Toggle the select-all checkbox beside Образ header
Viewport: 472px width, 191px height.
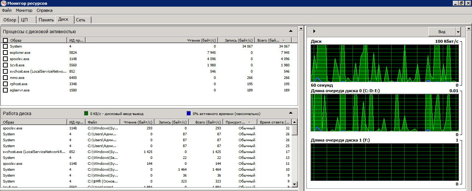pos(5,40)
